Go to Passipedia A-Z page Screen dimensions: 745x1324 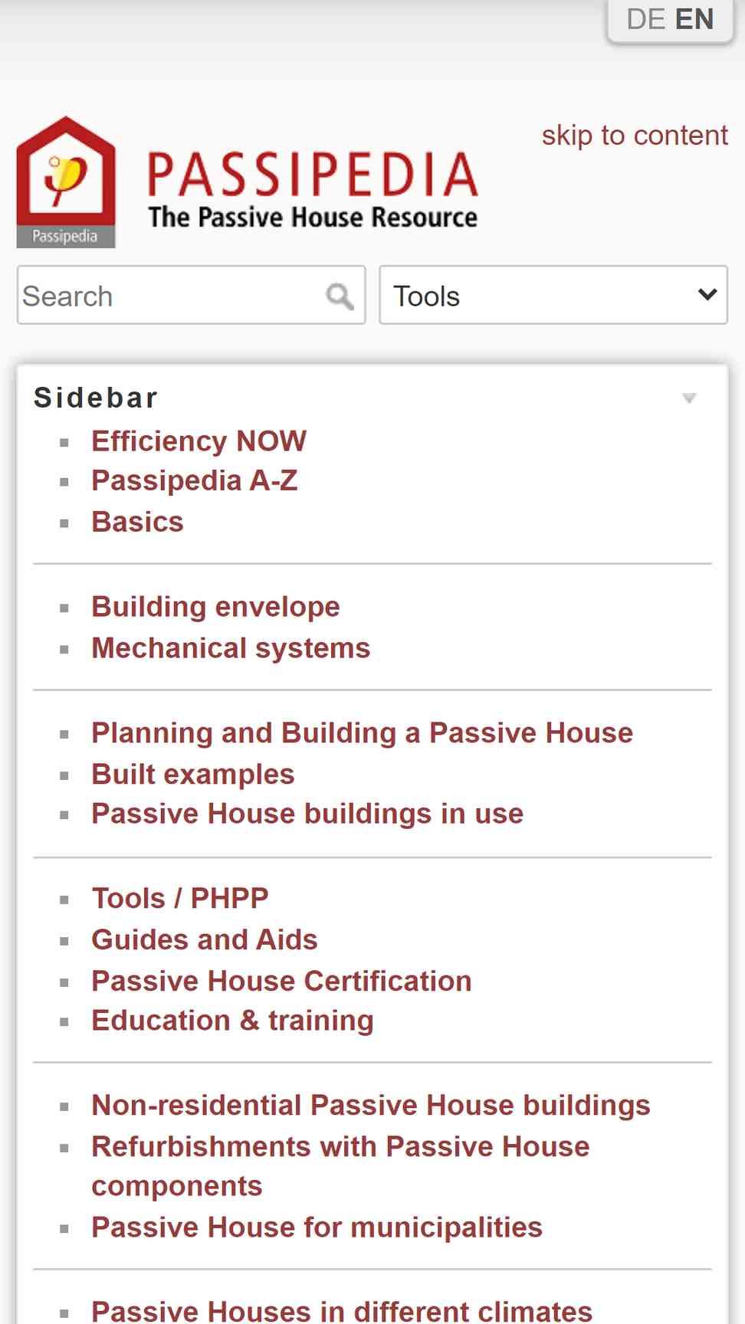pos(195,480)
